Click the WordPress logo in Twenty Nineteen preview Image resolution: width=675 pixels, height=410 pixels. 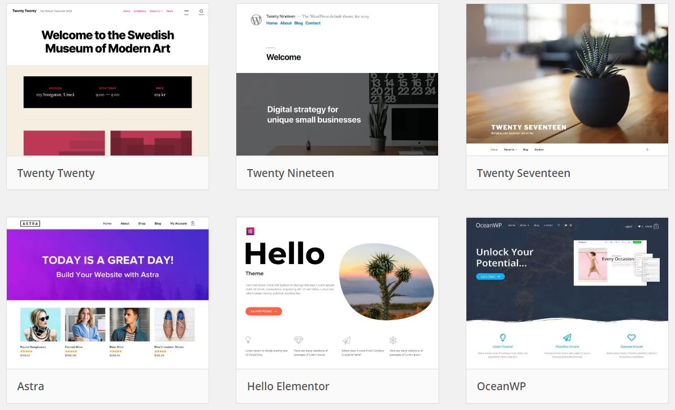click(x=256, y=19)
